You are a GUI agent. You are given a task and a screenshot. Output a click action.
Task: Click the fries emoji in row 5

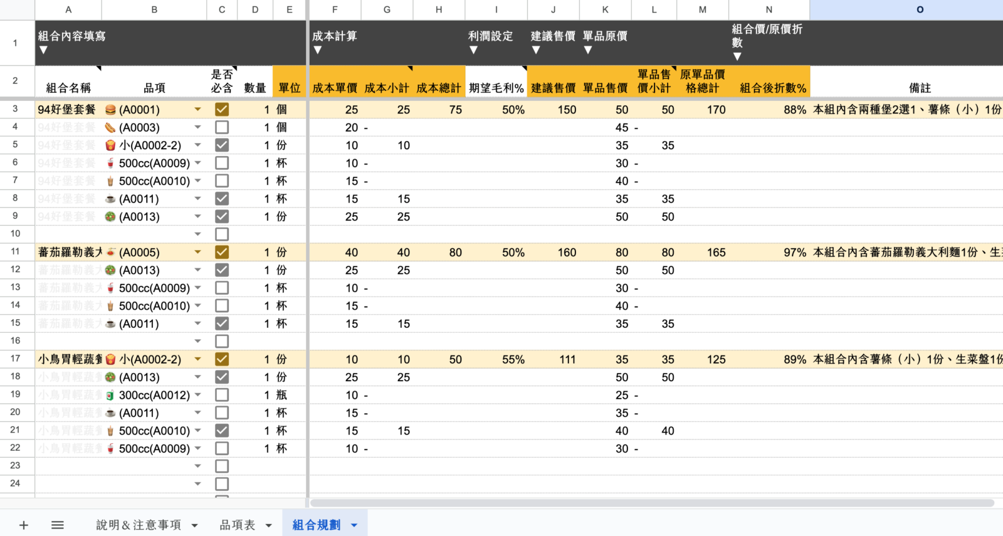tap(110, 145)
